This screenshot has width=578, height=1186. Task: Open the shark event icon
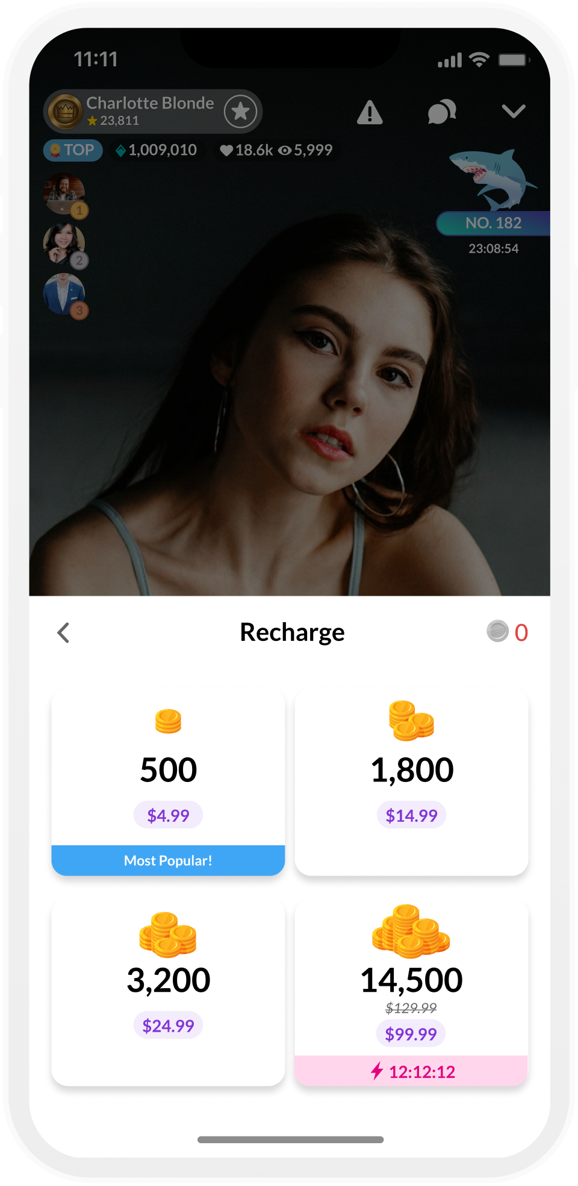[x=493, y=179]
